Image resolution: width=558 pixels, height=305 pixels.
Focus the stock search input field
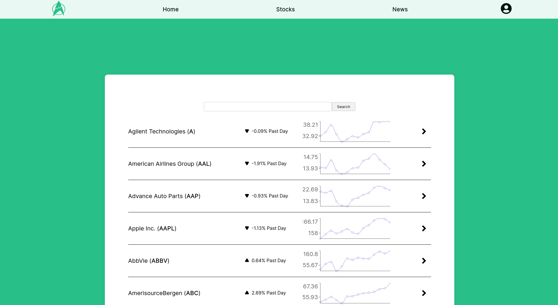[x=268, y=107]
